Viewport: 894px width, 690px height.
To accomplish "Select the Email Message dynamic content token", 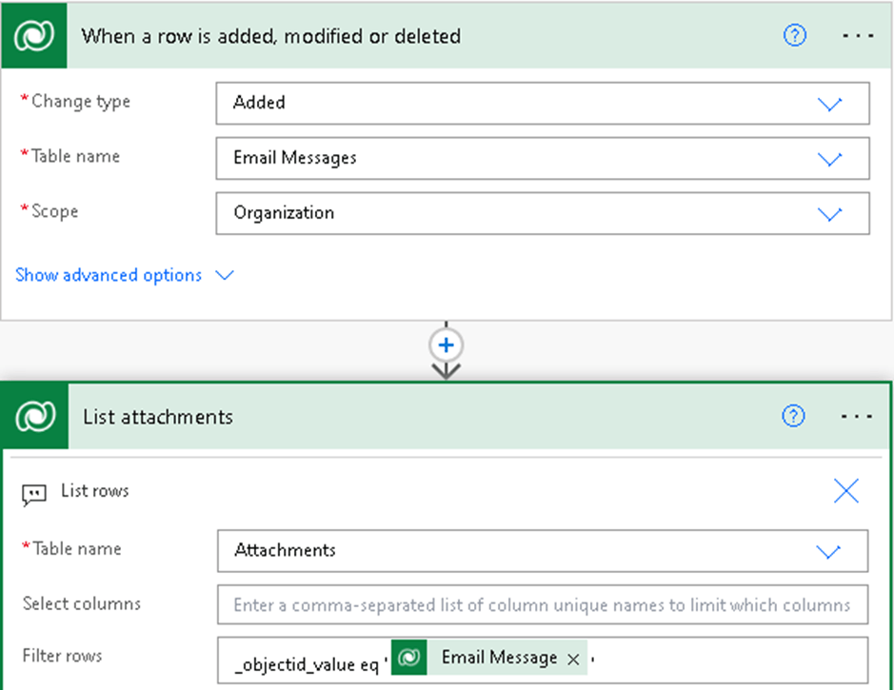I will click(497, 658).
